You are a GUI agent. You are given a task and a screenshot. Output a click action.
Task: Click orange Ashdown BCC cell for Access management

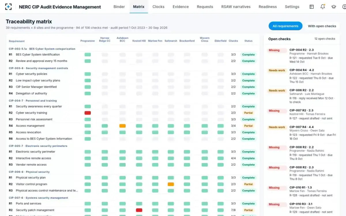pos(123,126)
